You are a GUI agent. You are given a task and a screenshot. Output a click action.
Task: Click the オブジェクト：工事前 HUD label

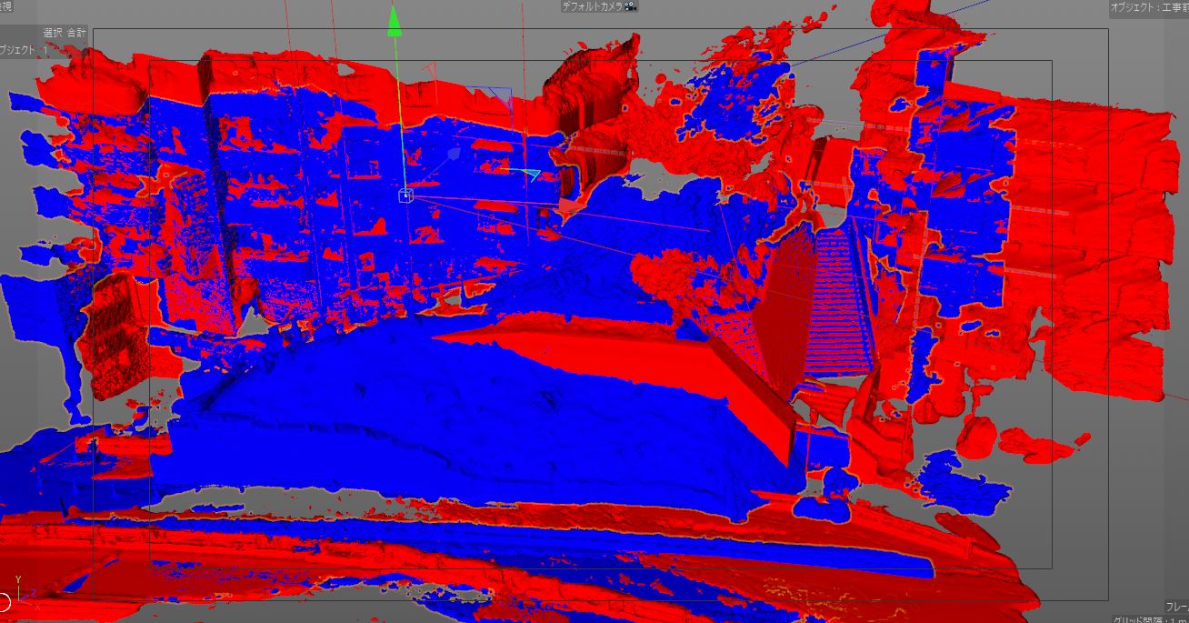[x=1148, y=7]
